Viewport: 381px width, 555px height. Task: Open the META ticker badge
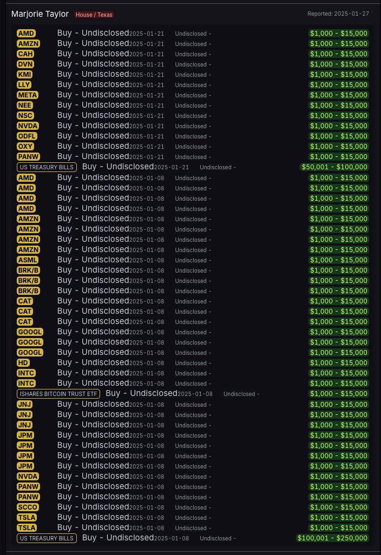[28, 95]
